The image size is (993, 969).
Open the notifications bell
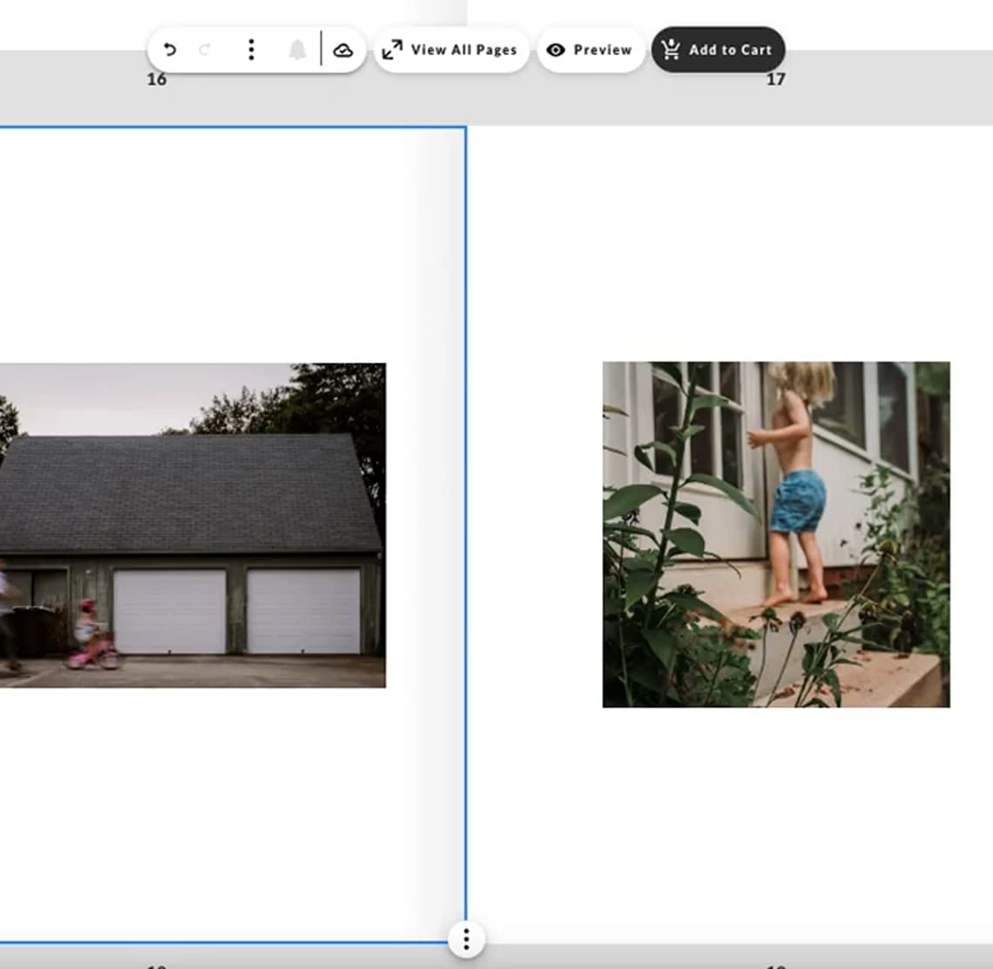(297, 50)
